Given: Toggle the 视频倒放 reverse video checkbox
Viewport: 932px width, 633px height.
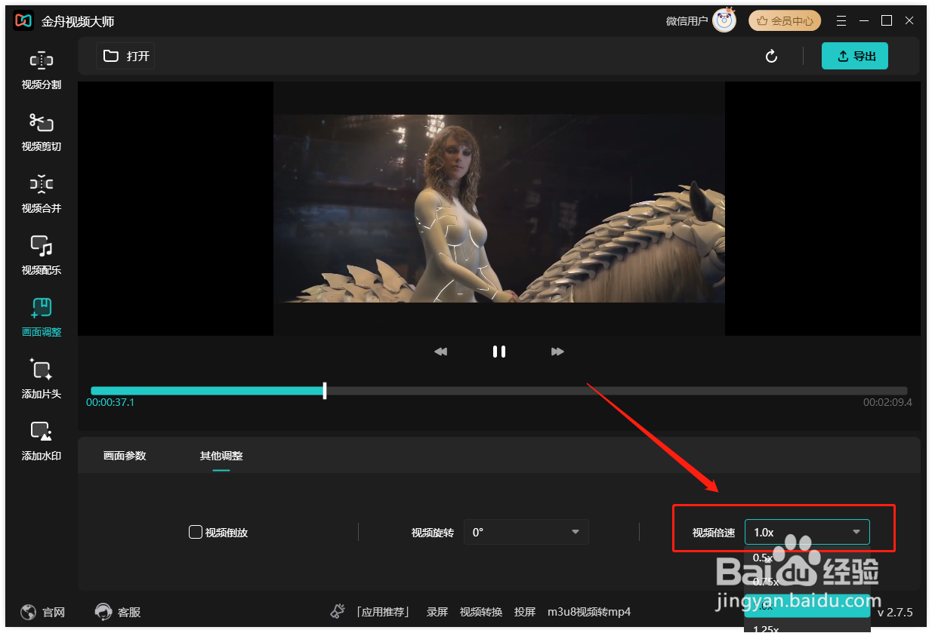Looking at the screenshot, I should click(195, 532).
